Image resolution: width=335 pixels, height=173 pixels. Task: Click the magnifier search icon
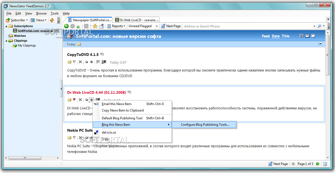(319, 26)
